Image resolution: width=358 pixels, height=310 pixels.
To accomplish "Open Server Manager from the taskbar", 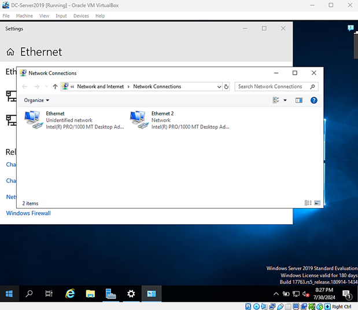I will pos(111,294).
